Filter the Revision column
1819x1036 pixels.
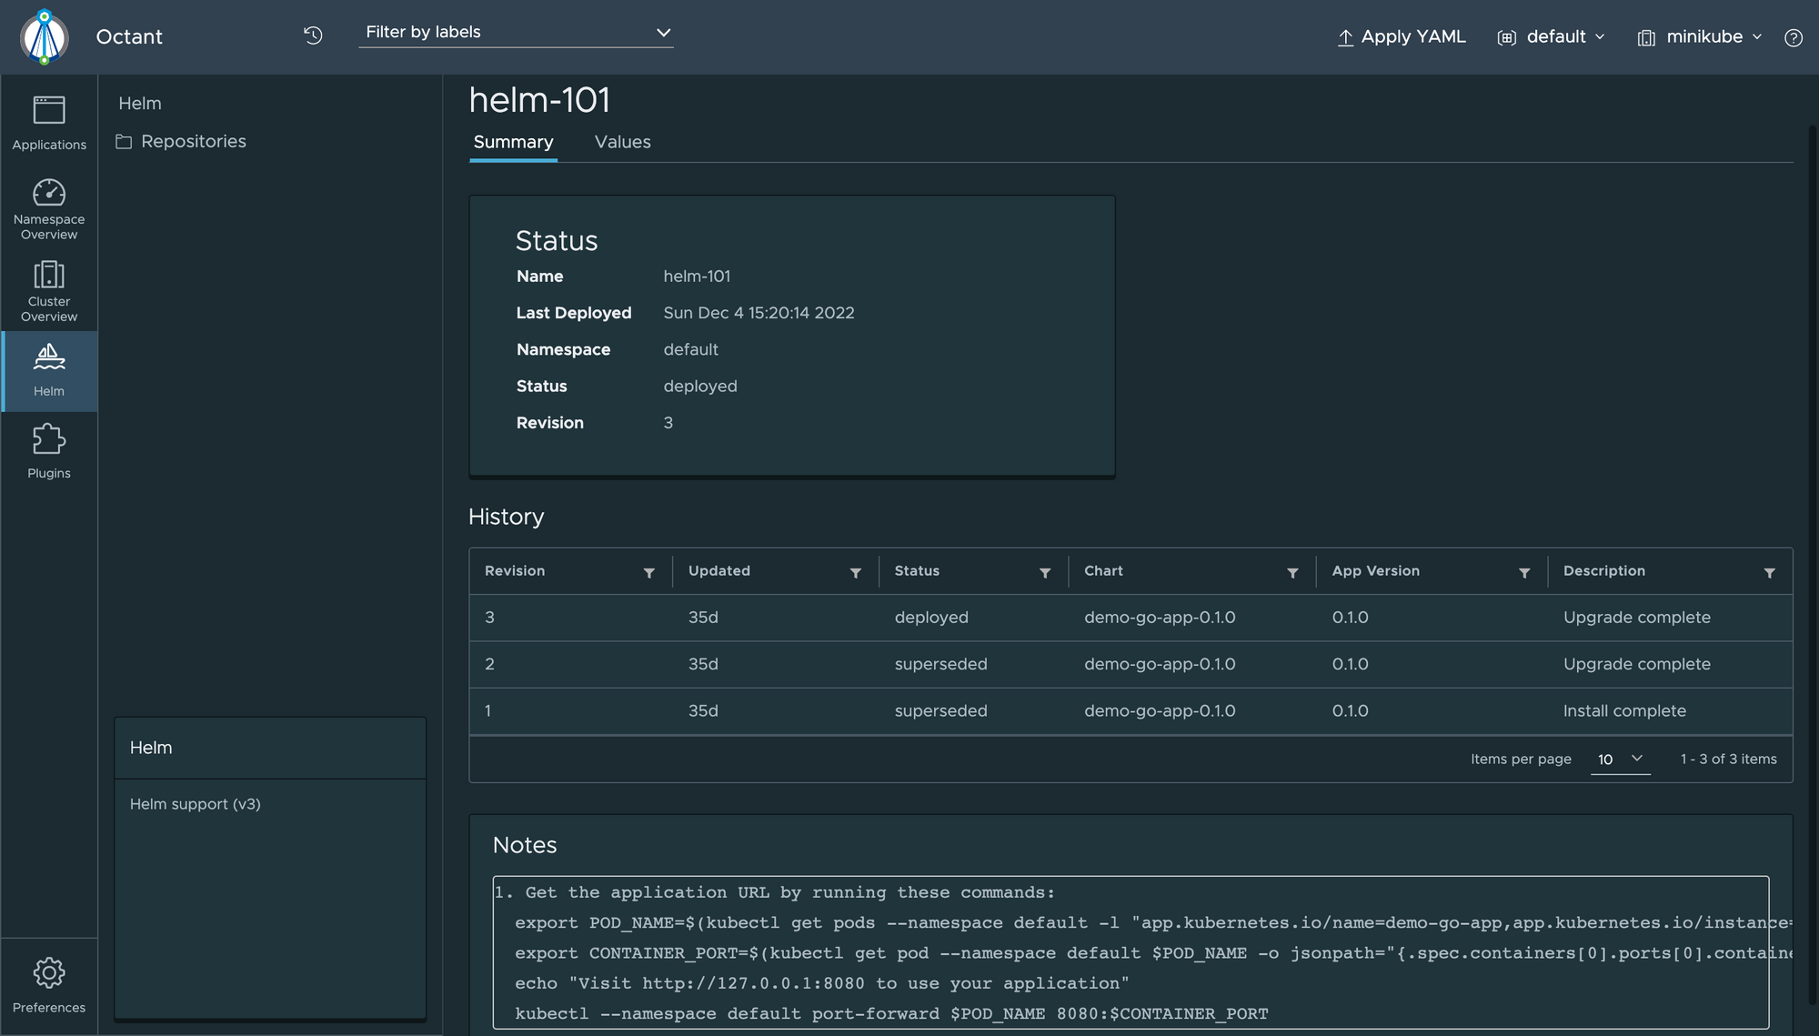pyautogui.click(x=649, y=573)
